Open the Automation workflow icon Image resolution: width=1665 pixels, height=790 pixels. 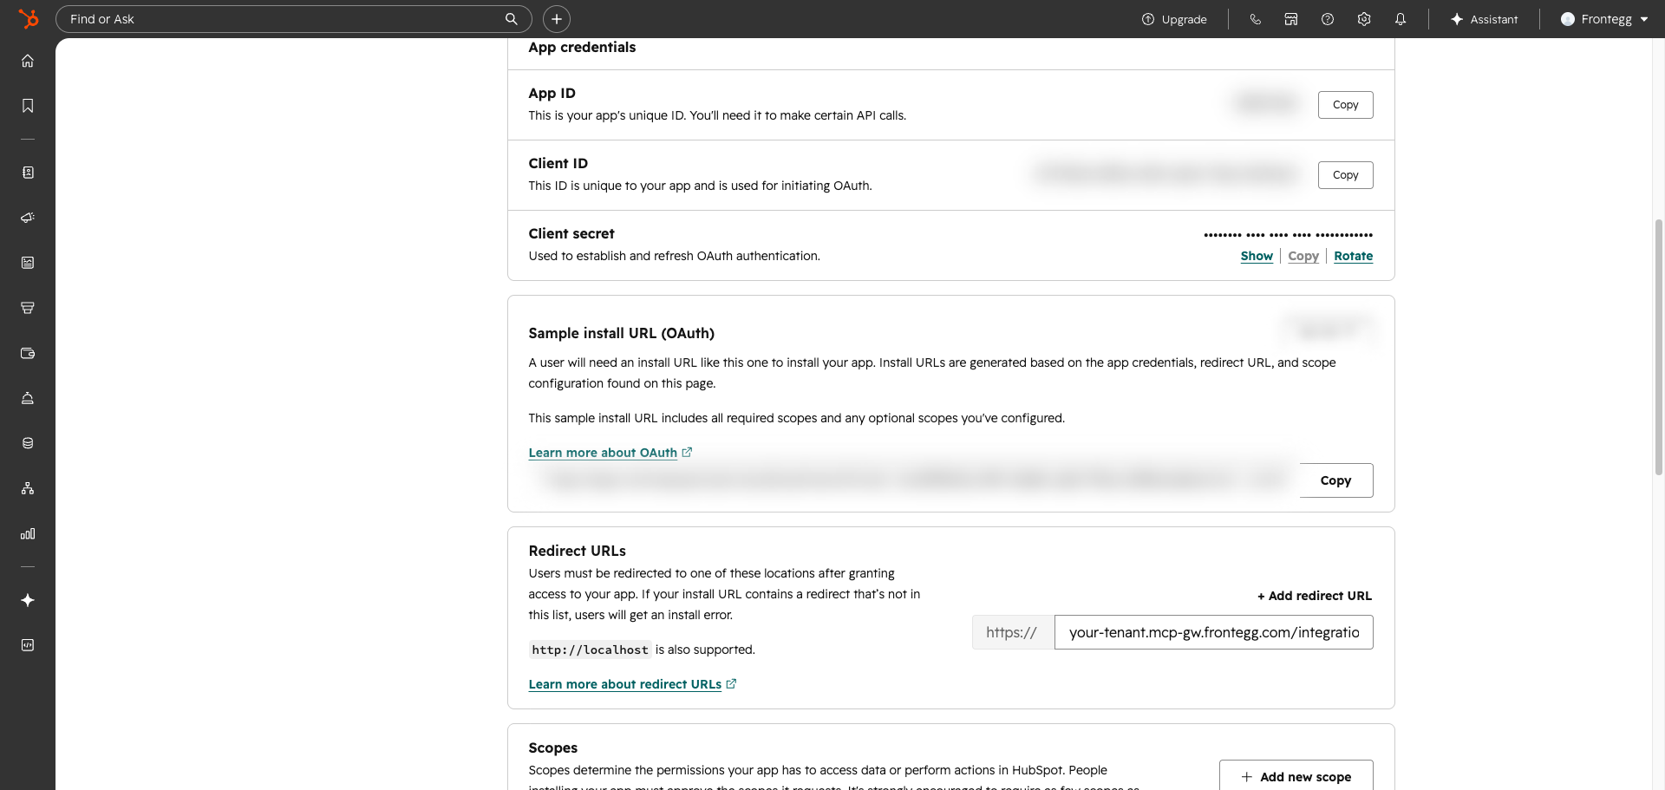coord(28,488)
